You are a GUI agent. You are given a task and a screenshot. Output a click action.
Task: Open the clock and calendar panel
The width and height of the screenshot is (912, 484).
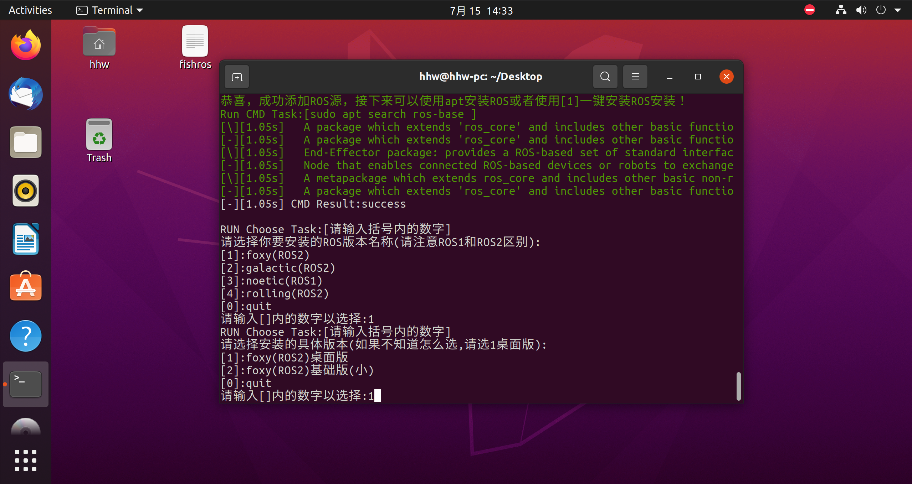click(481, 11)
